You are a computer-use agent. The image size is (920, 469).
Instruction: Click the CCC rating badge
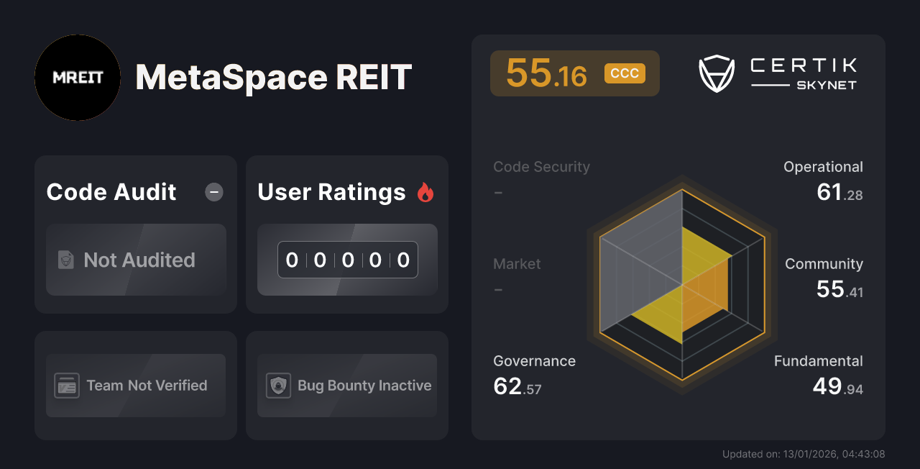(625, 73)
